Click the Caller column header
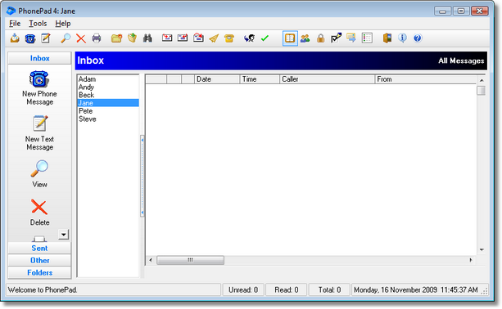 pos(328,79)
